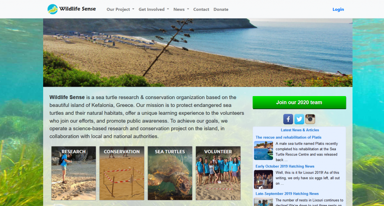
Task: Expand the Our Project dropdown menu
Action: coord(120,9)
